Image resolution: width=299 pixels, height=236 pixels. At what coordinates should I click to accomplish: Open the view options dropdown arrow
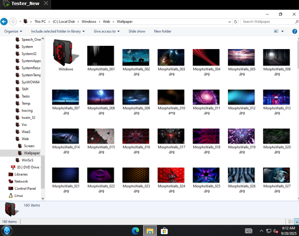pyautogui.click(x=282, y=31)
